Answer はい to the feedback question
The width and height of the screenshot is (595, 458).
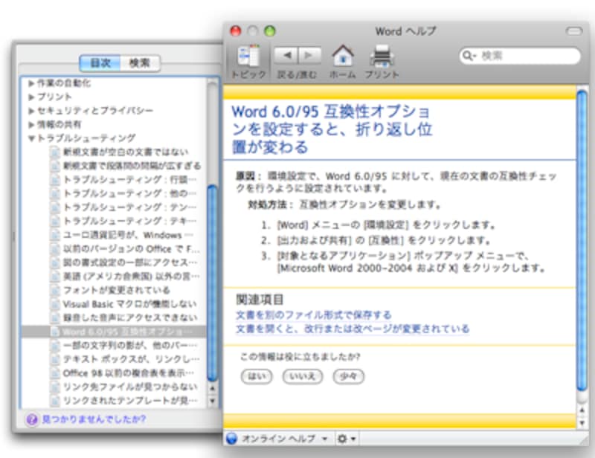coord(257,376)
